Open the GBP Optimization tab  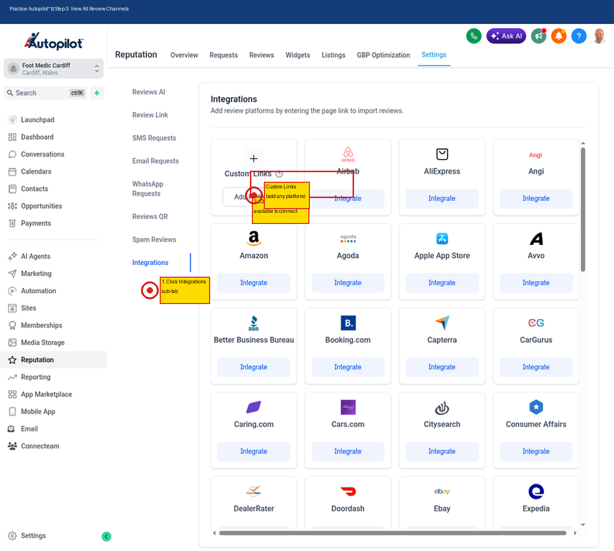383,55
